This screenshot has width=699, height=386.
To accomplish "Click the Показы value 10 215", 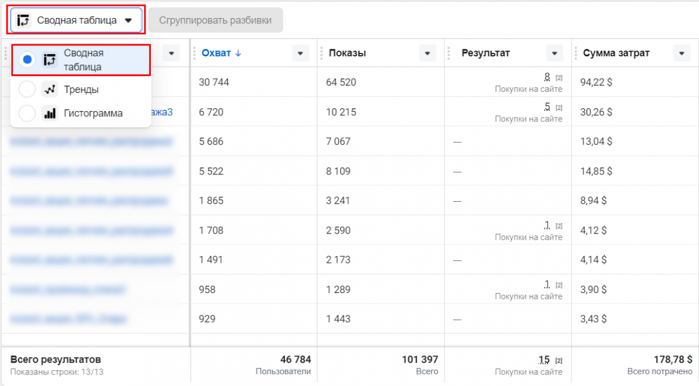I will coord(341,112).
